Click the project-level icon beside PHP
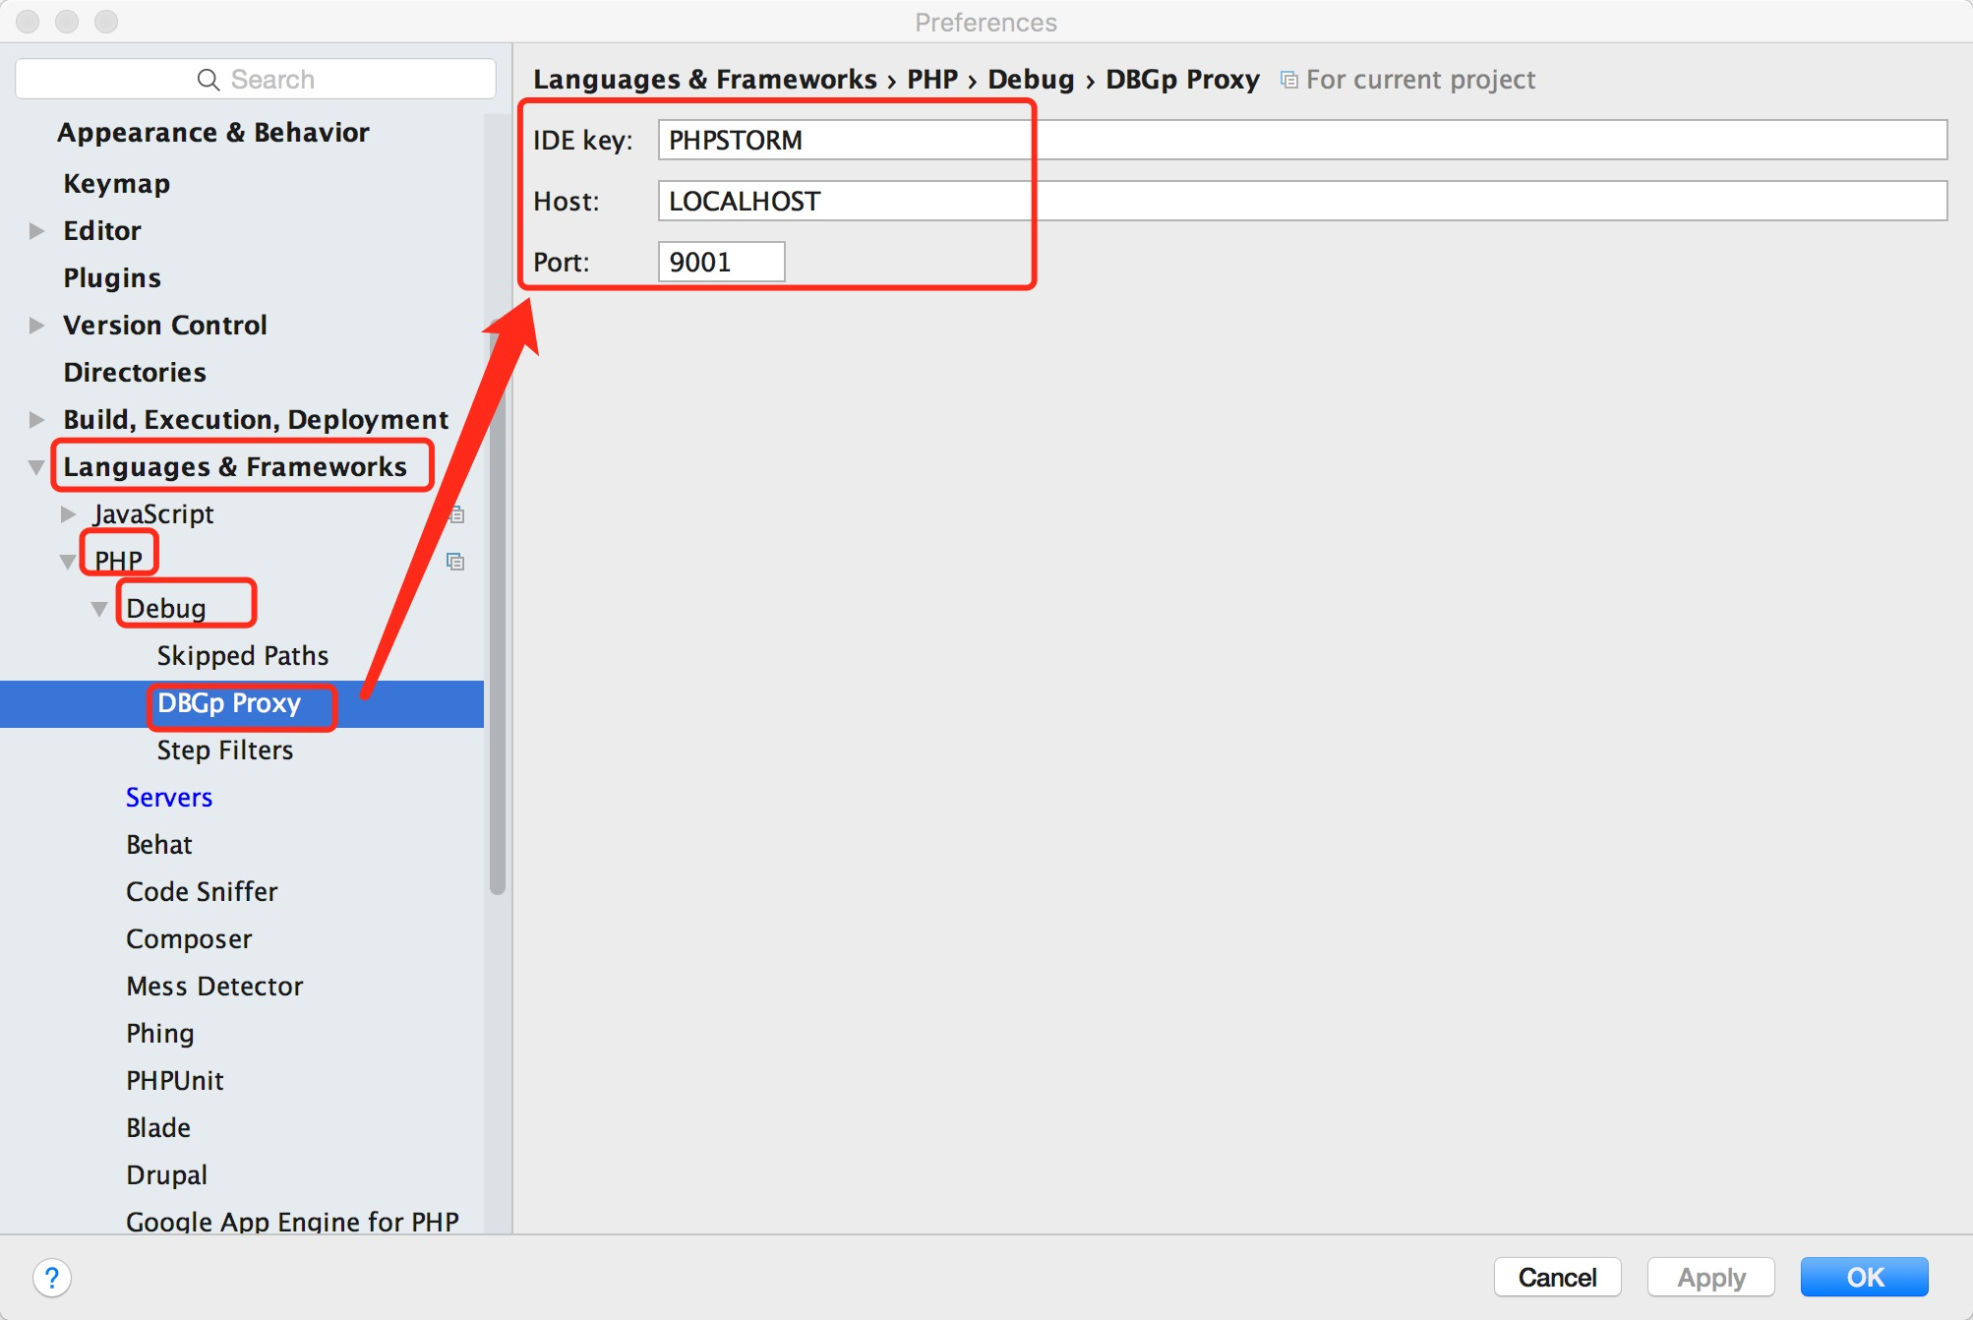The width and height of the screenshot is (1973, 1320). click(x=455, y=562)
